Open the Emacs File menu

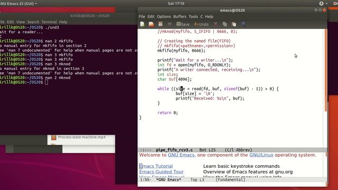[x=142, y=16]
